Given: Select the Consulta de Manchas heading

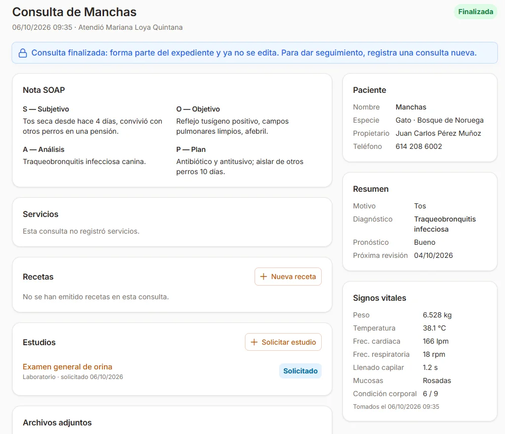Looking at the screenshot, I should (x=74, y=12).
